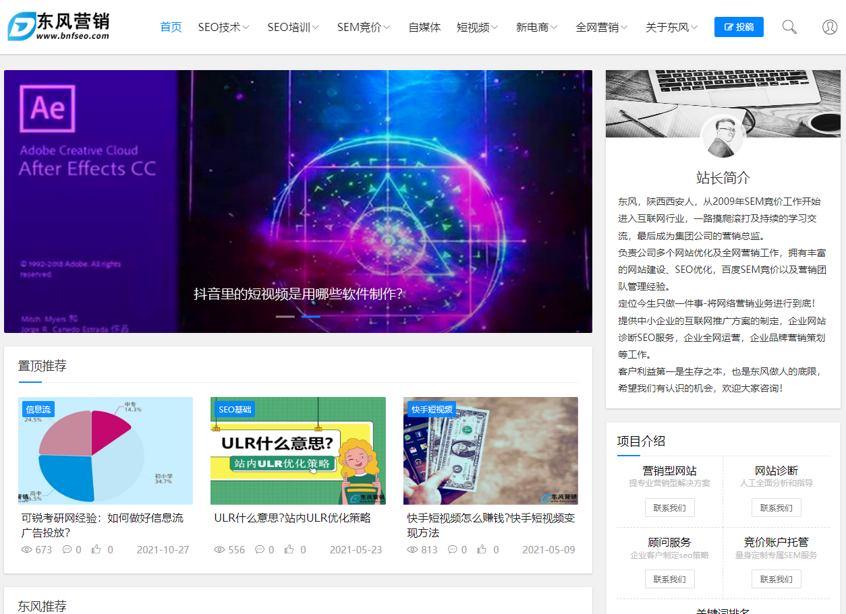Select the first carousel slide indicator
Image resolution: width=846 pixels, height=614 pixels.
pyautogui.click(x=285, y=316)
